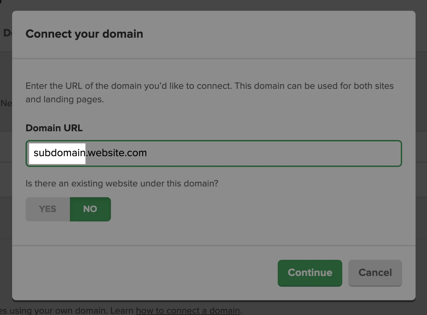The height and width of the screenshot is (315, 427).
Task: Click blank space right of the NO toggle
Action: (x=235, y=209)
